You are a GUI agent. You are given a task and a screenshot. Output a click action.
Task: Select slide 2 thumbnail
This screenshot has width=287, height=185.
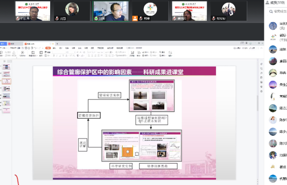click(7, 74)
